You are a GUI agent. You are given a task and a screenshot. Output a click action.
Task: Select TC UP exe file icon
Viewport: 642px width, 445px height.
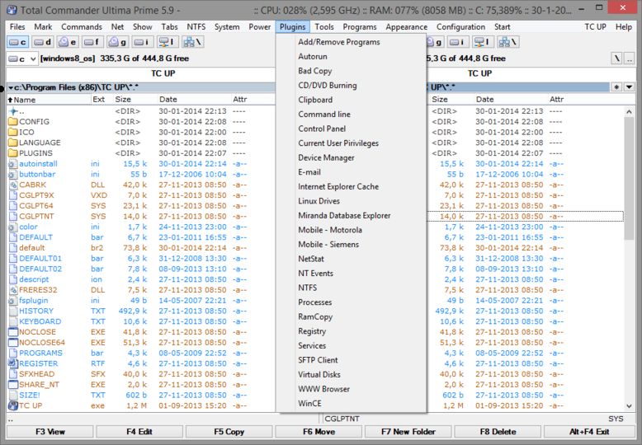[x=12, y=405]
